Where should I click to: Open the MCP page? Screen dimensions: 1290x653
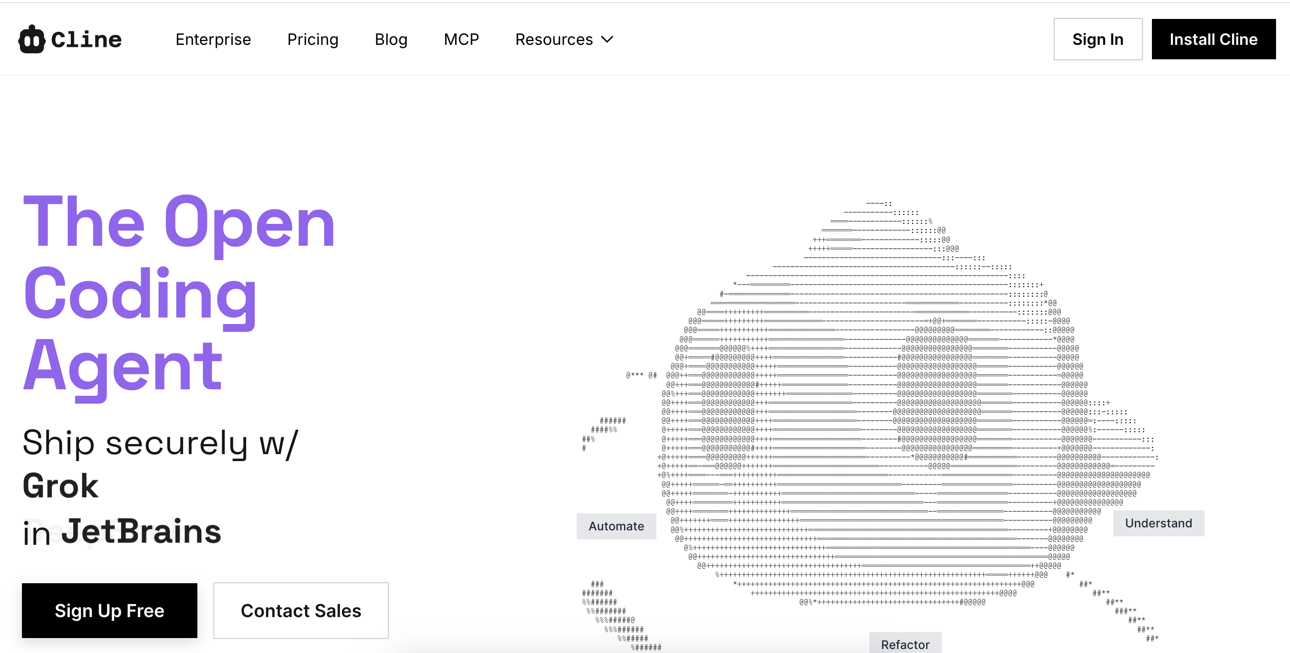click(461, 39)
